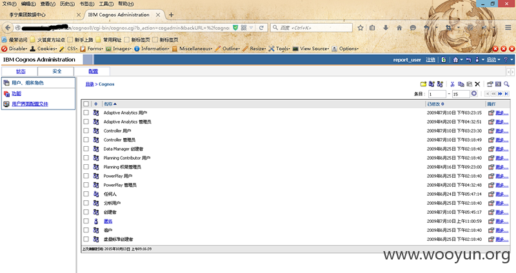
Task: Open the 用户界面配置文件 link
Action: click(30, 104)
